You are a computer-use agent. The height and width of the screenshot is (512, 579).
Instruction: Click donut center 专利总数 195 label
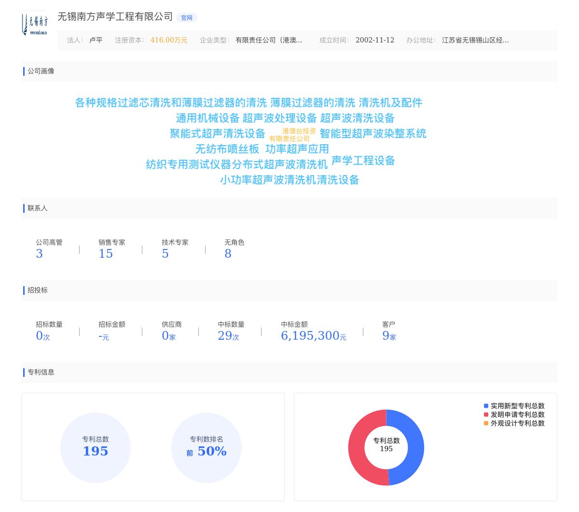386,444
